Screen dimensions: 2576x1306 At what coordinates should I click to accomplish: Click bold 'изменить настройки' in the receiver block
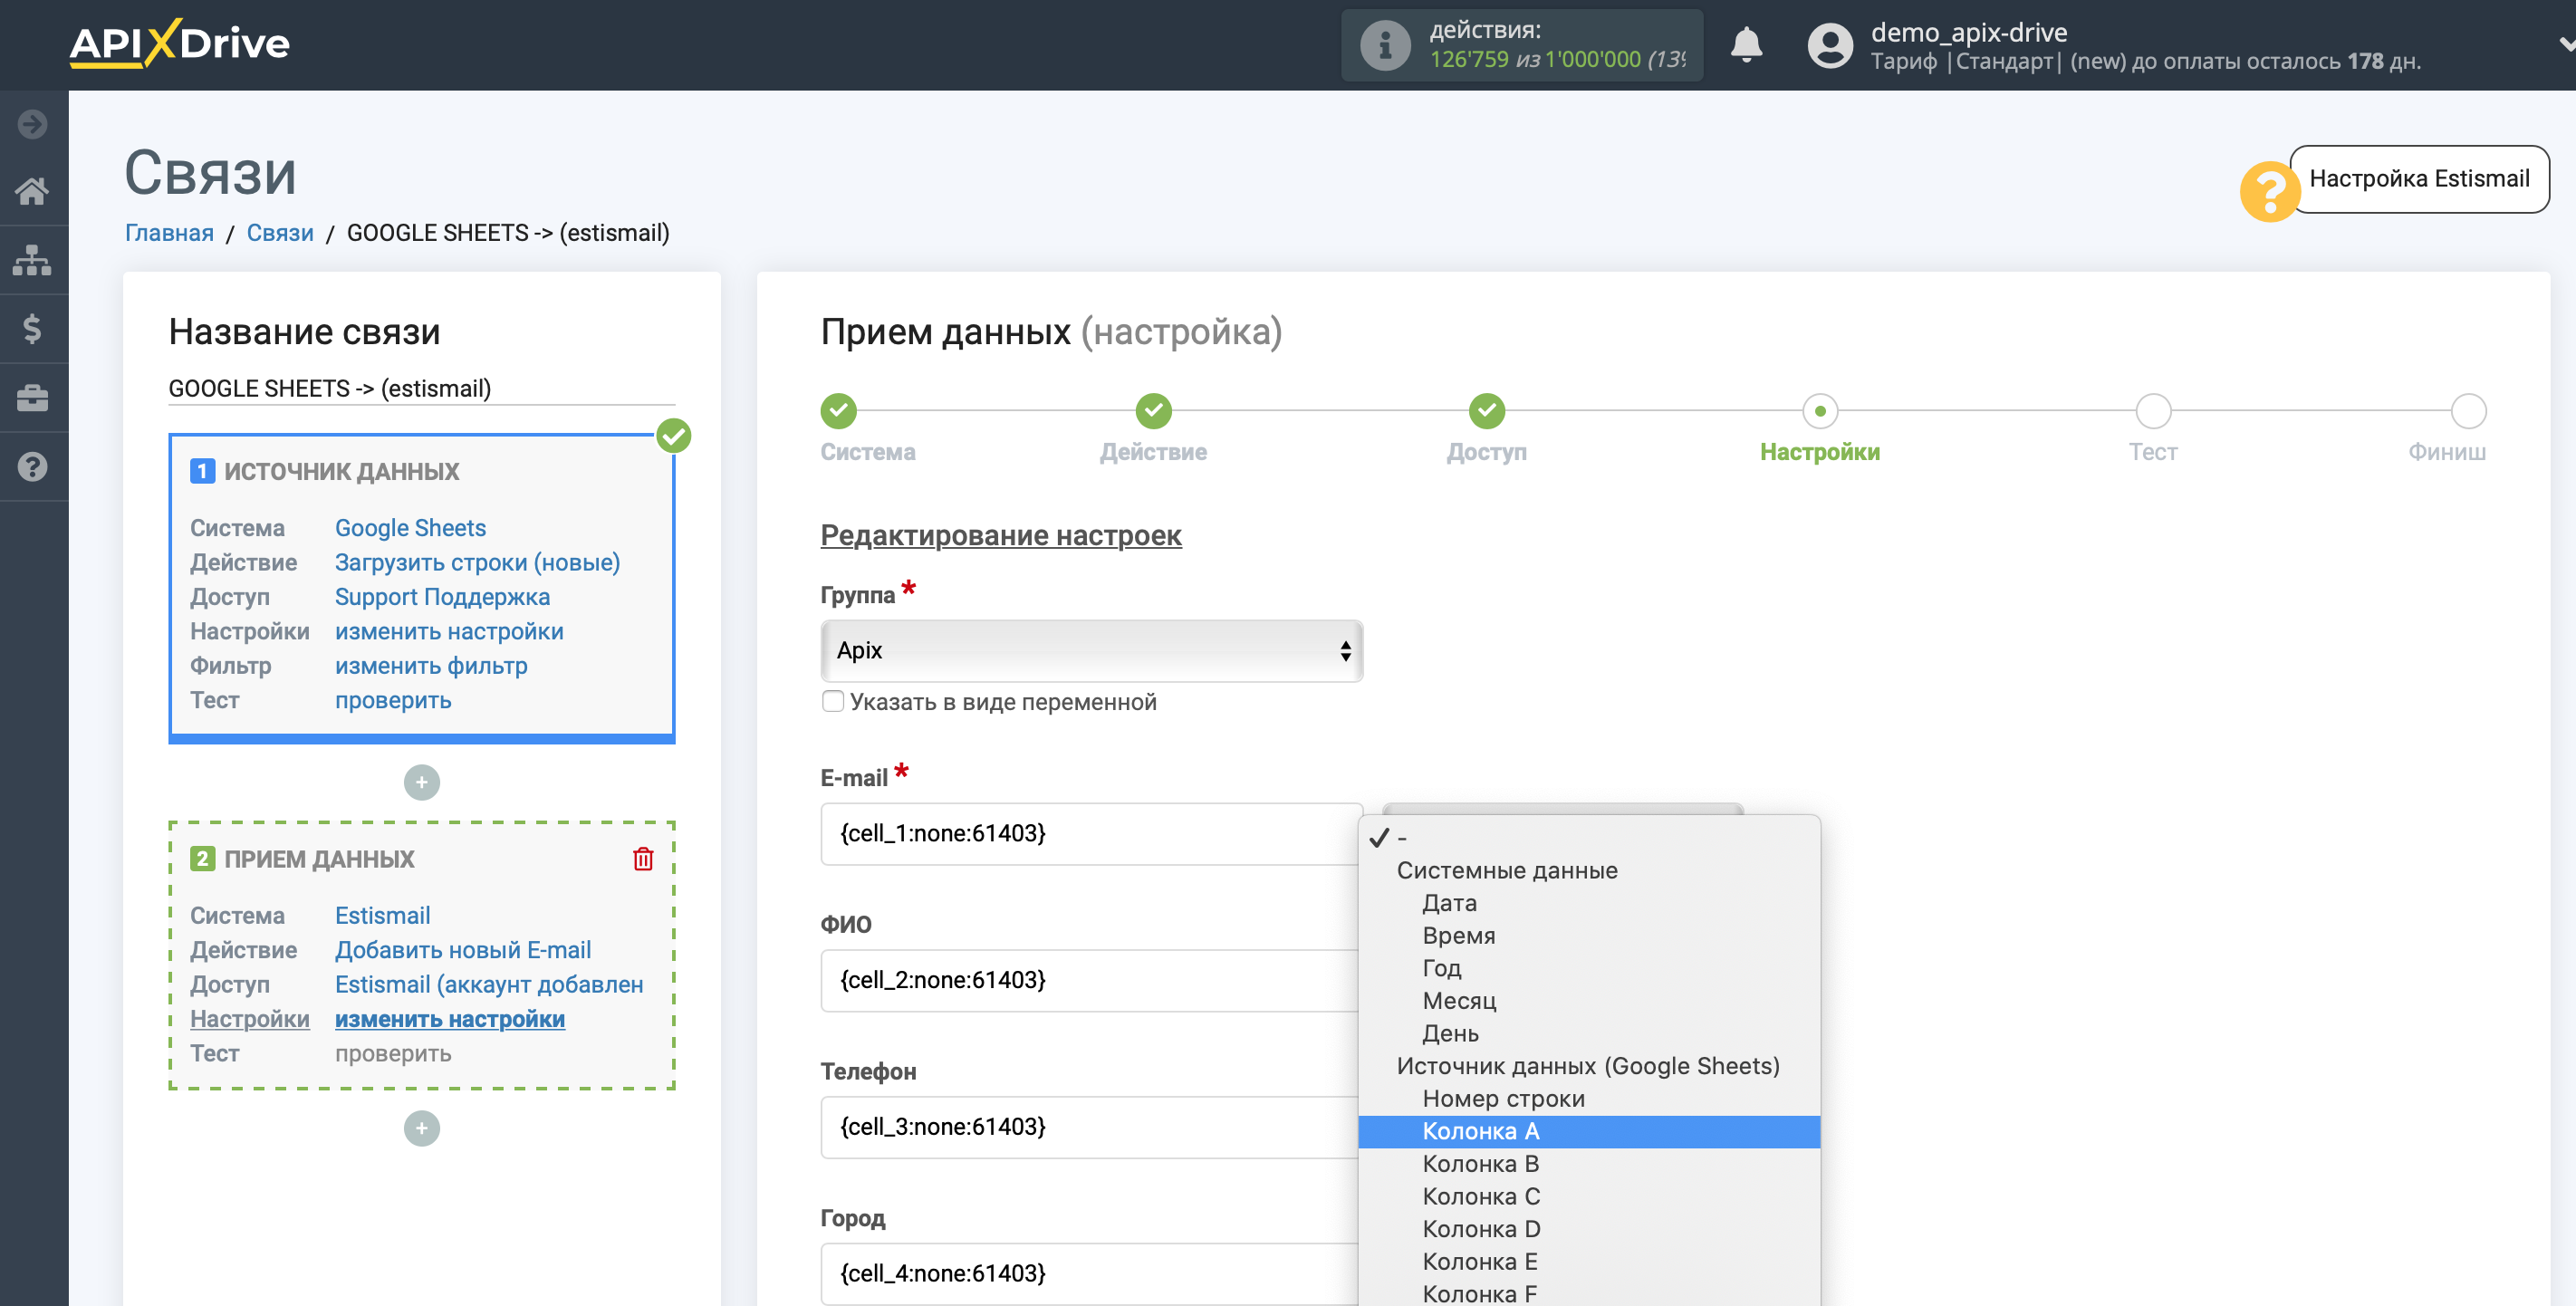click(450, 1019)
